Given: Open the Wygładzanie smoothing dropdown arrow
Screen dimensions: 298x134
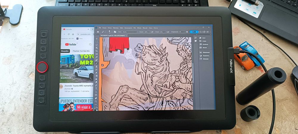Looking at the screenshot, I should coord(184,32).
